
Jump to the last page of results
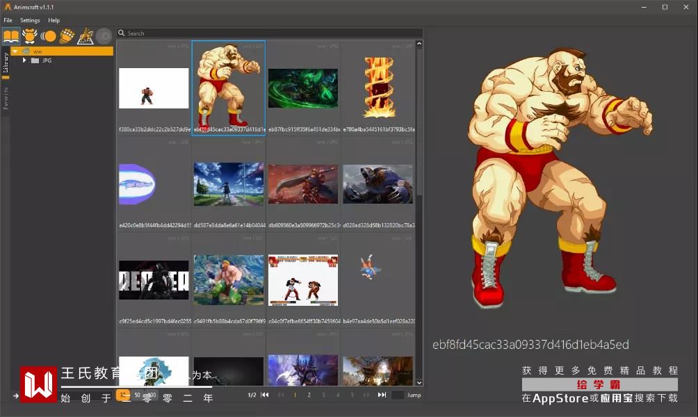pos(382,395)
